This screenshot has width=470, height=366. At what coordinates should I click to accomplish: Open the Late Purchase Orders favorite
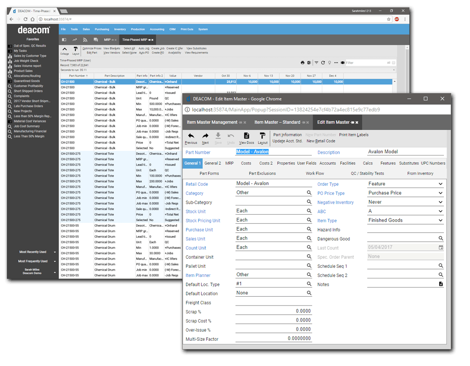pos(28,106)
